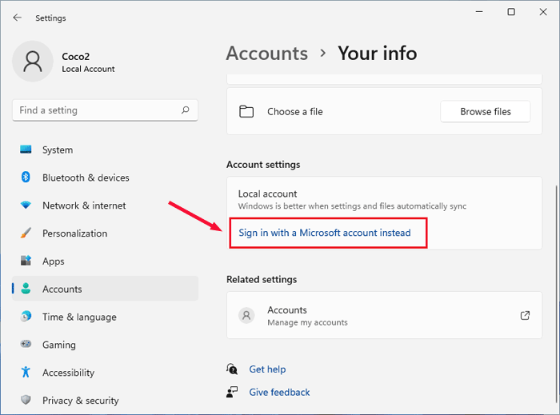Click the Accessibility figure icon
Viewport: 560px width, 415px height.
26,372
